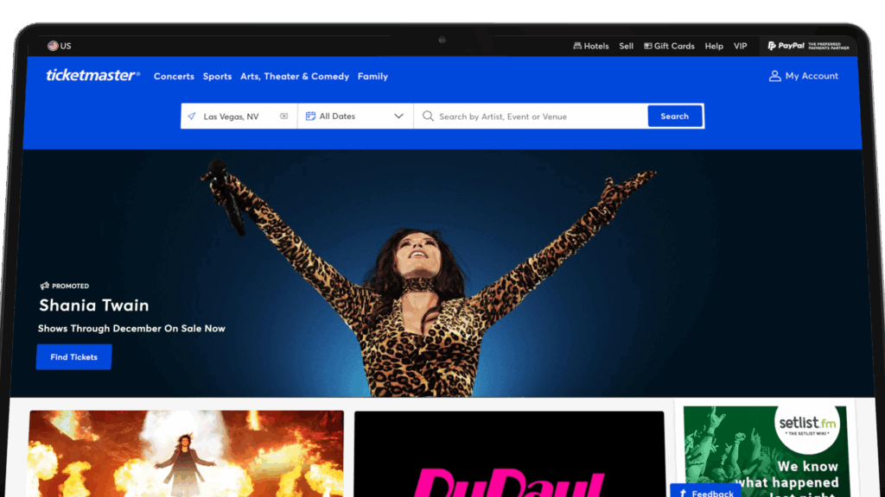The height and width of the screenshot is (497, 885).
Task: Go to the Sell page
Action: pos(626,47)
